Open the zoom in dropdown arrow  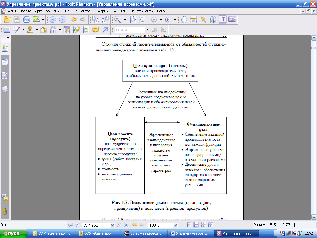[175, 20]
